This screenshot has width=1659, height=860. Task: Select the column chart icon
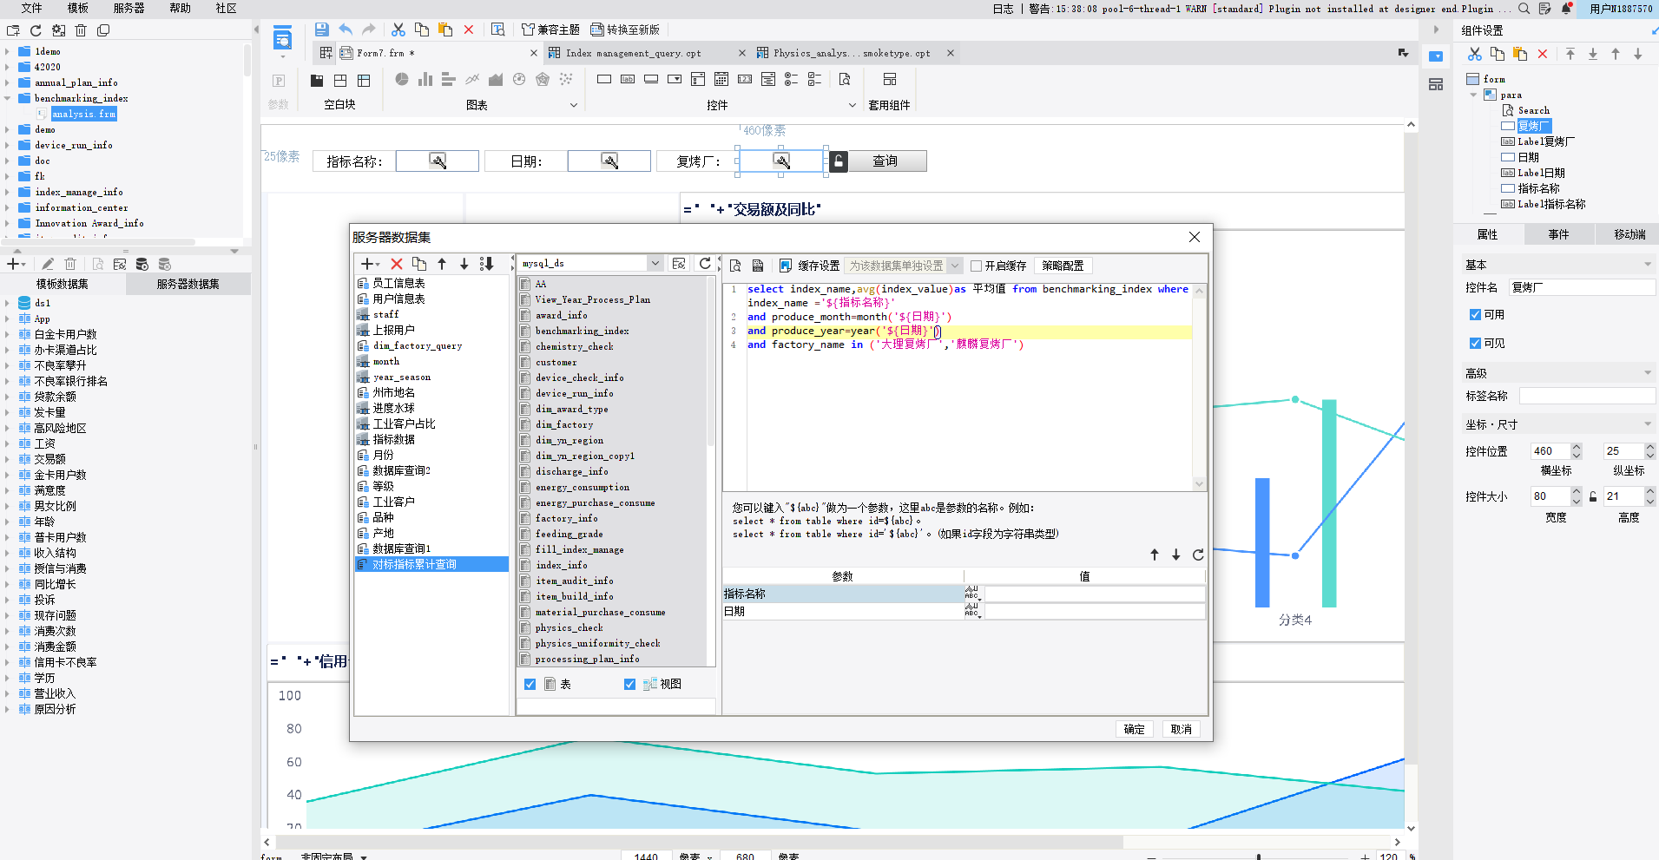[x=425, y=79]
